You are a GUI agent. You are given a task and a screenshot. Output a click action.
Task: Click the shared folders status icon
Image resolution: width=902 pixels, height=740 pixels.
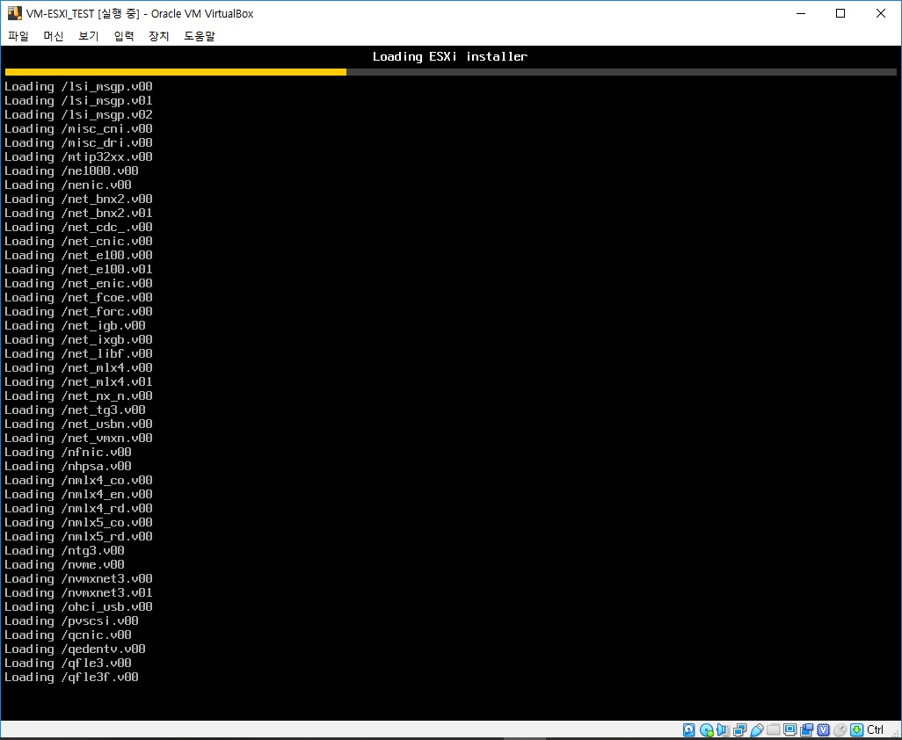pyautogui.click(x=773, y=729)
